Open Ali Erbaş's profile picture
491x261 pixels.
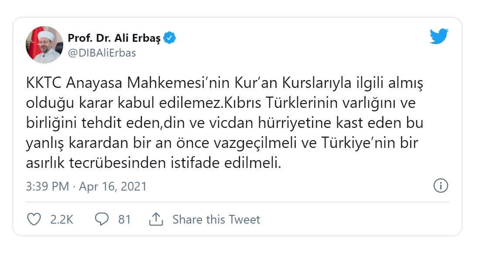[x=44, y=45]
